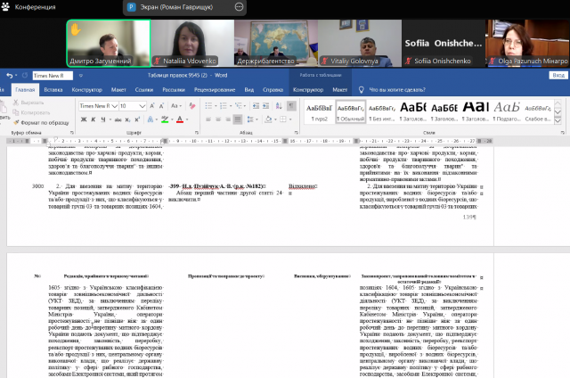Click the borders icon
Screen dimensions: 570x378
pyautogui.click(x=283, y=119)
